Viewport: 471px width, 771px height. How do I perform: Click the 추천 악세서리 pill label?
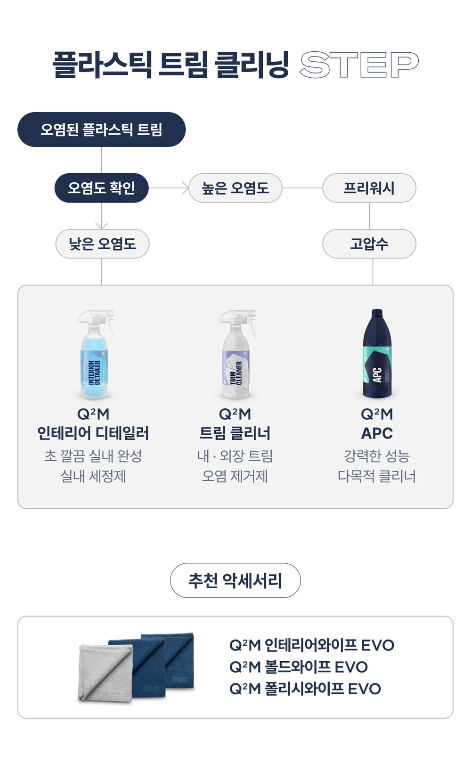tap(235, 581)
